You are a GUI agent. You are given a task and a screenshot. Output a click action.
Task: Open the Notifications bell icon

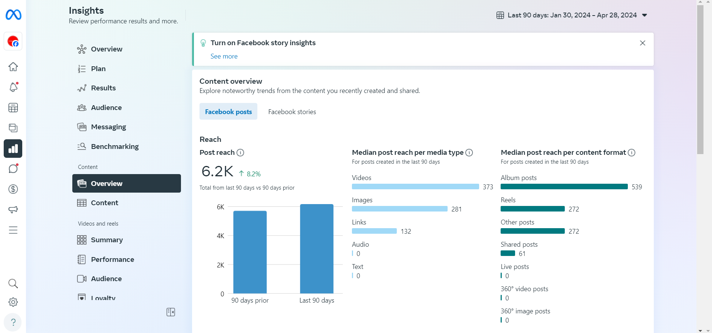point(13,87)
